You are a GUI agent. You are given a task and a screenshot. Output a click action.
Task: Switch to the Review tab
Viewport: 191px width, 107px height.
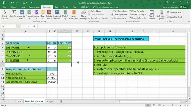coord(66,7)
